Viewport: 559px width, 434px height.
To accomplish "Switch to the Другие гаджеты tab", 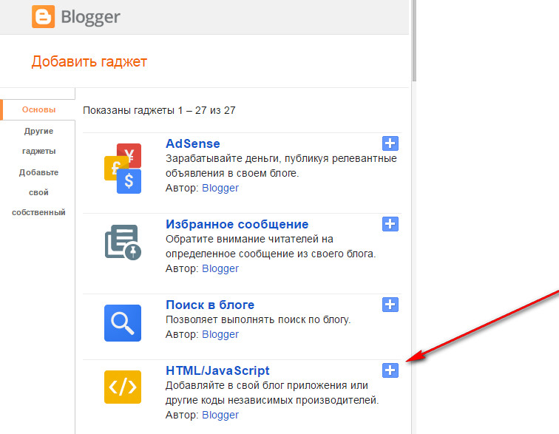I will 38,141.
